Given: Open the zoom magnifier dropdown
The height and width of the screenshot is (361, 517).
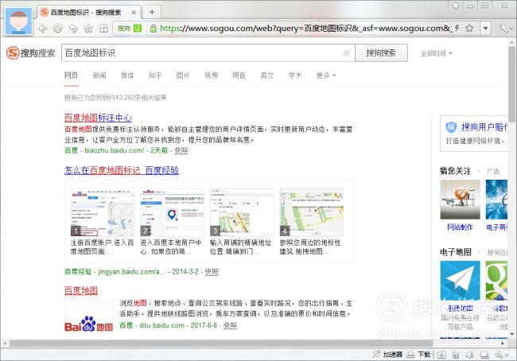Looking at the screenshot, I should coord(502,355).
